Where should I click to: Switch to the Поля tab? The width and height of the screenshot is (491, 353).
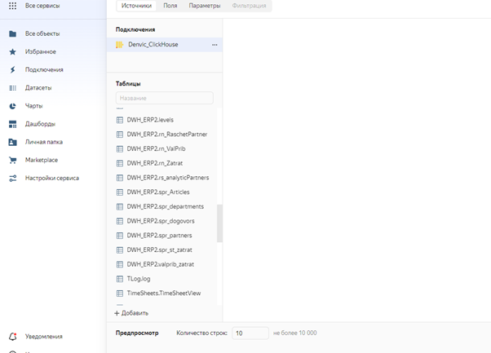[x=170, y=6]
